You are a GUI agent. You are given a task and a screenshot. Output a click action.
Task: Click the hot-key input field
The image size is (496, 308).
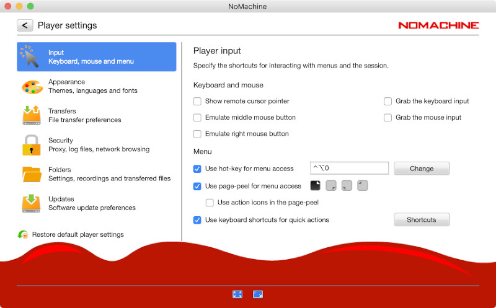(348, 169)
